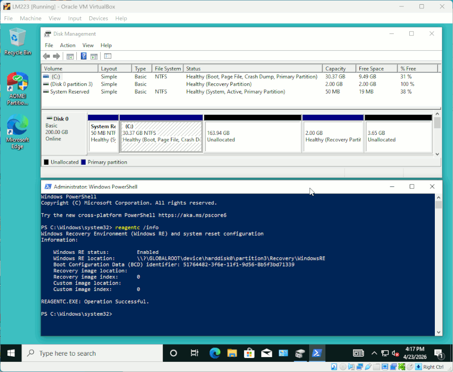Image resolution: width=453 pixels, height=372 pixels.
Task: Sort by % Free column header
Action: coord(418,68)
